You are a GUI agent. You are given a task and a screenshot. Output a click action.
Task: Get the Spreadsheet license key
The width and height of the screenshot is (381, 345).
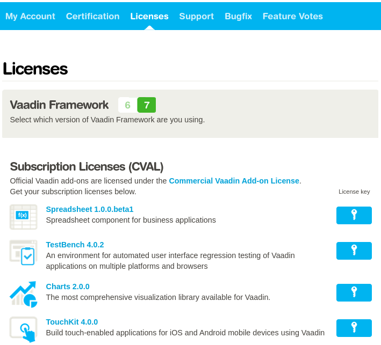(x=354, y=215)
